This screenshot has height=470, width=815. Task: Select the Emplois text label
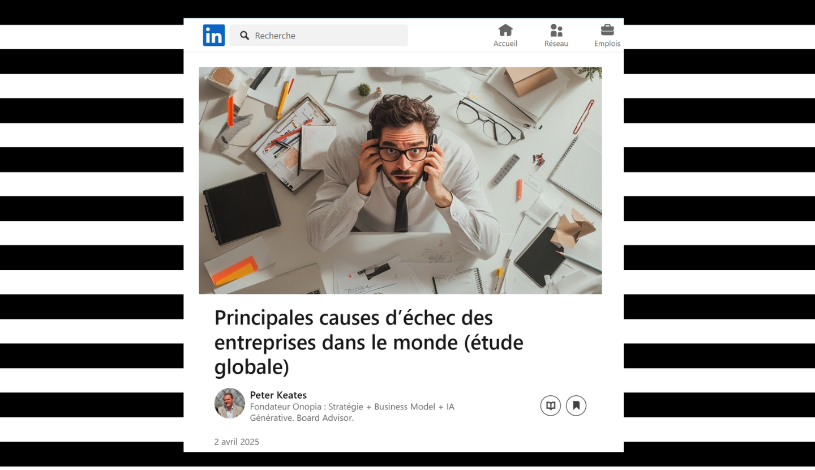[607, 44]
